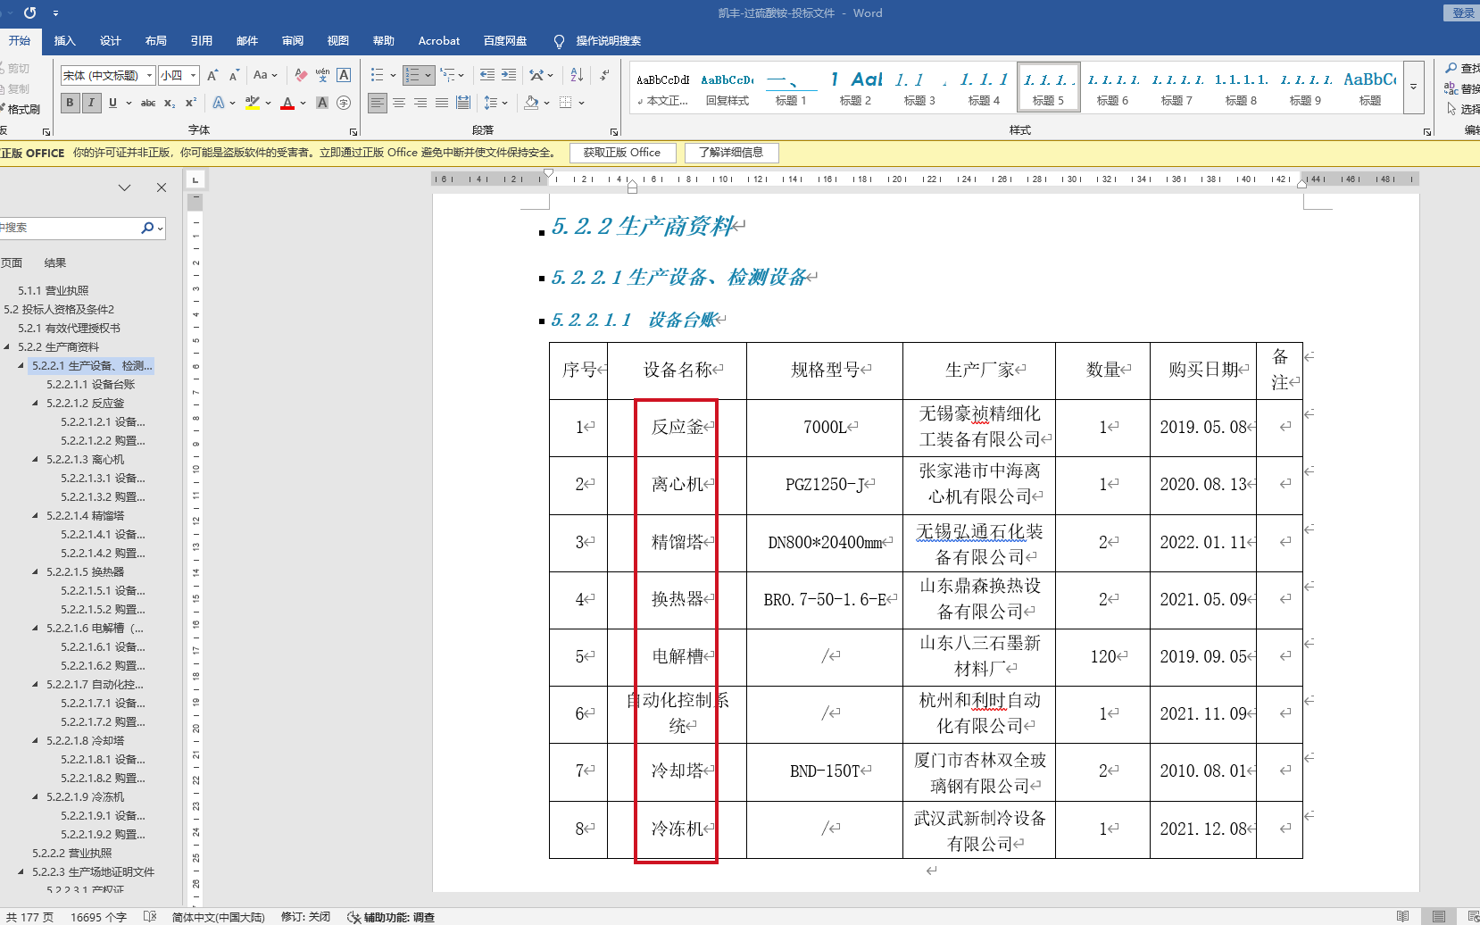
Task: Click 操作说明搜索 tell-me box
Action: pos(608,41)
